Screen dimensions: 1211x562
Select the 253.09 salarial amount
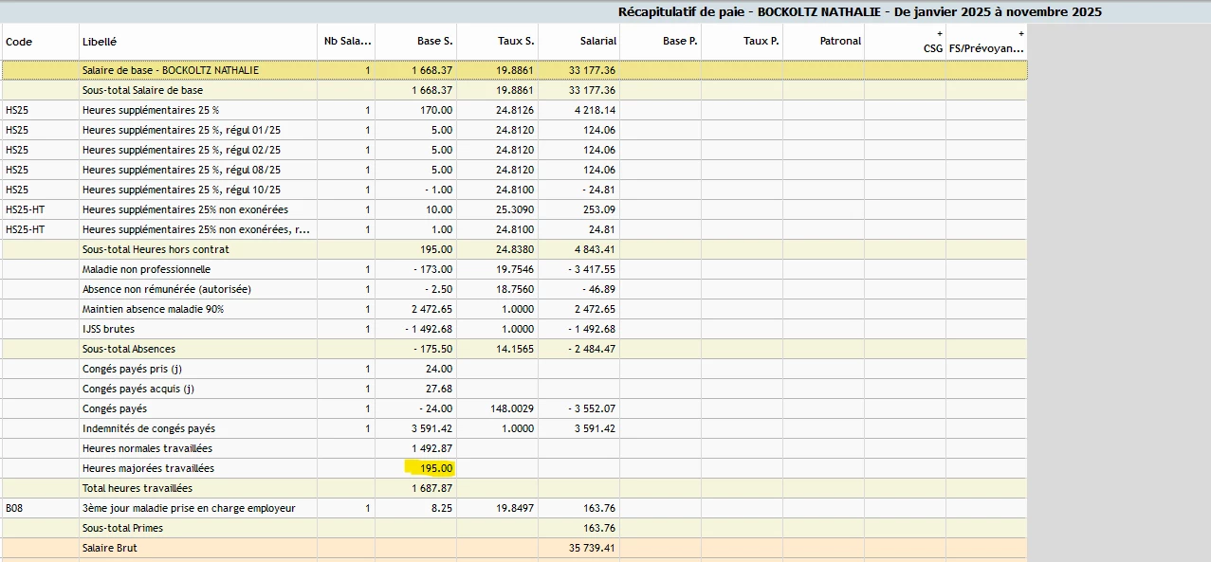tap(600, 209)
